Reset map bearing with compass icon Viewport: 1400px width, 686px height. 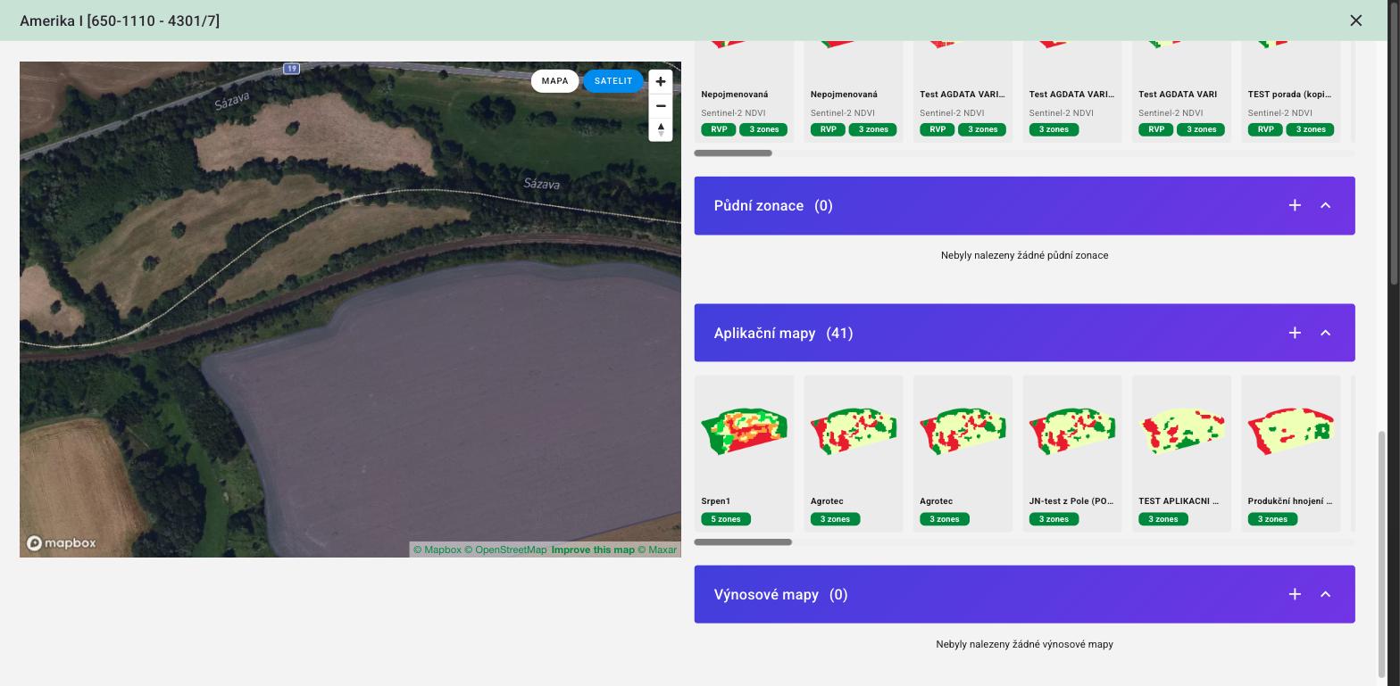661,129
